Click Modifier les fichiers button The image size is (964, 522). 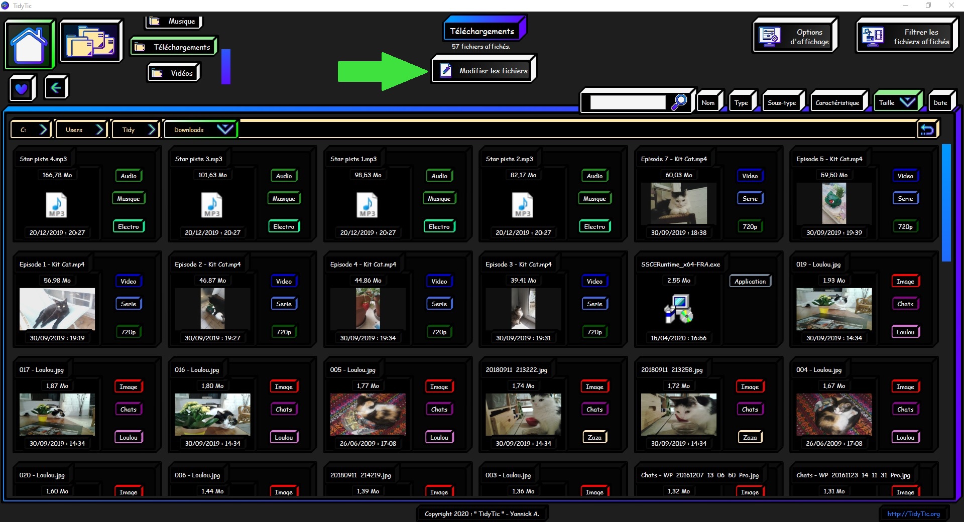tap(485, 70)
